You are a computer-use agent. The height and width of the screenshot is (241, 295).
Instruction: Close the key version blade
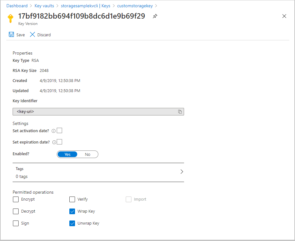[284, 16]
